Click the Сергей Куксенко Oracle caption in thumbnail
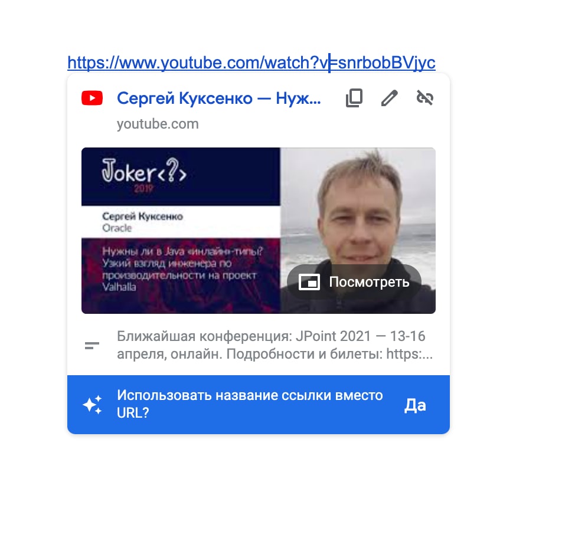Image resolution: width=575 pixels, height=538 pixels. tap(142, 222)
